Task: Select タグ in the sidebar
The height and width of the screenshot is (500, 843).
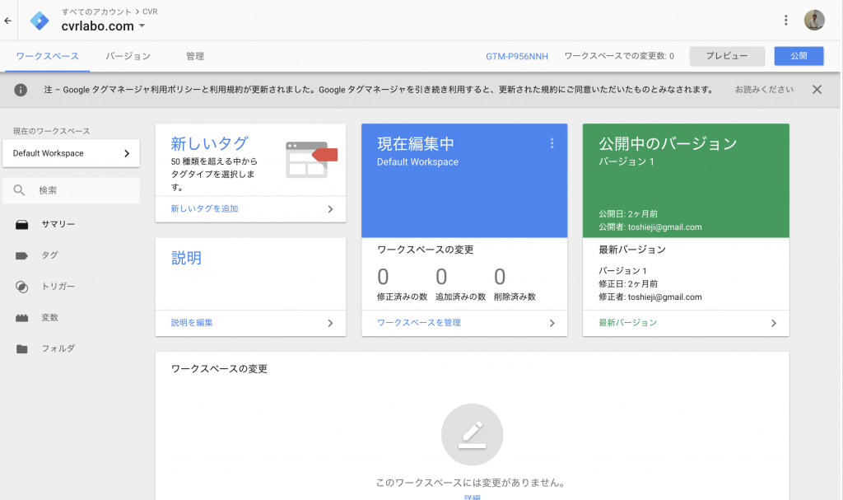Action: coord(49,255)
